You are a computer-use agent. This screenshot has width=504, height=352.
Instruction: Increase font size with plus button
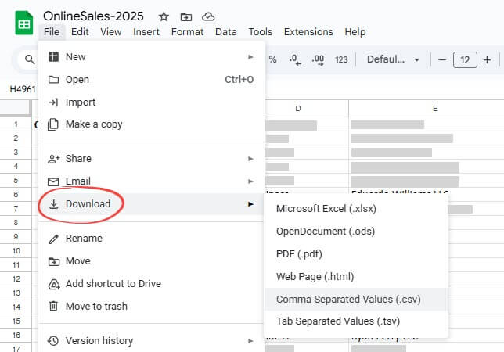pos(487,59)
